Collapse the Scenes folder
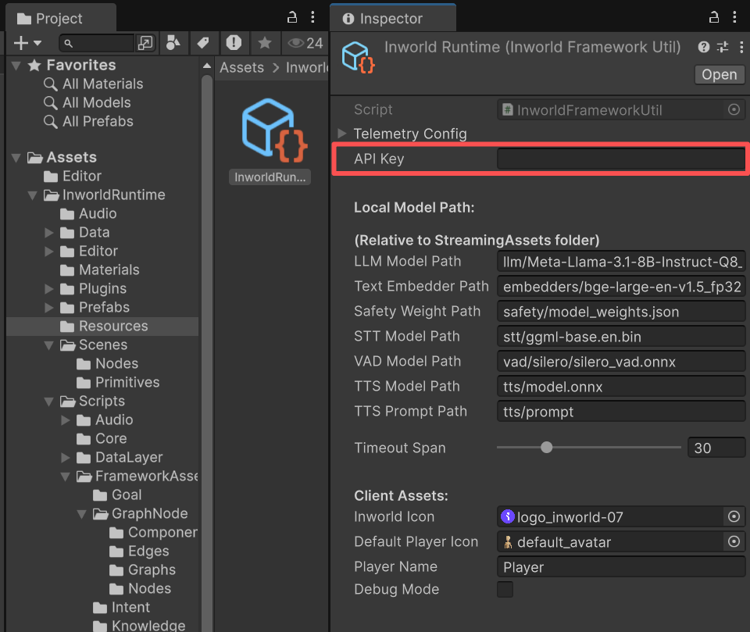Screen dimensions: 750x632 (x=48, y=345)
